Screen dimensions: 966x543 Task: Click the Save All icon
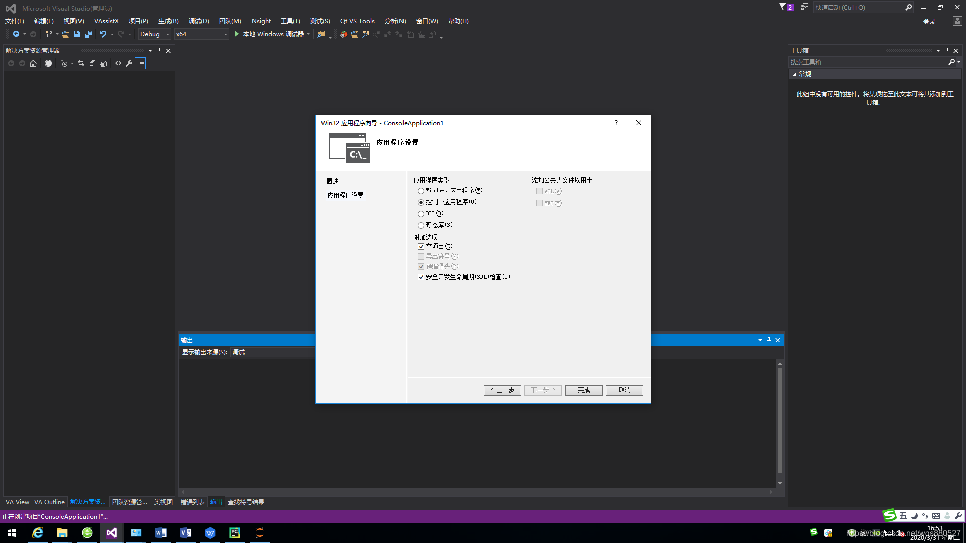tap(88, 34)
